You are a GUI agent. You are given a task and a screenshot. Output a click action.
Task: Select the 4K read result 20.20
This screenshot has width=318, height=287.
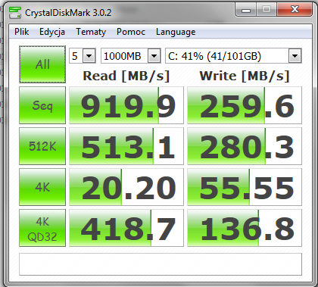(x=126, y=187)
